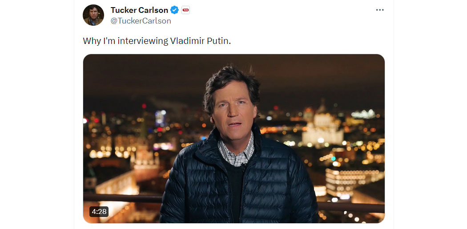Click the word 'Putin' in the tweet text
Screen dimensions: 467x229
218,41
